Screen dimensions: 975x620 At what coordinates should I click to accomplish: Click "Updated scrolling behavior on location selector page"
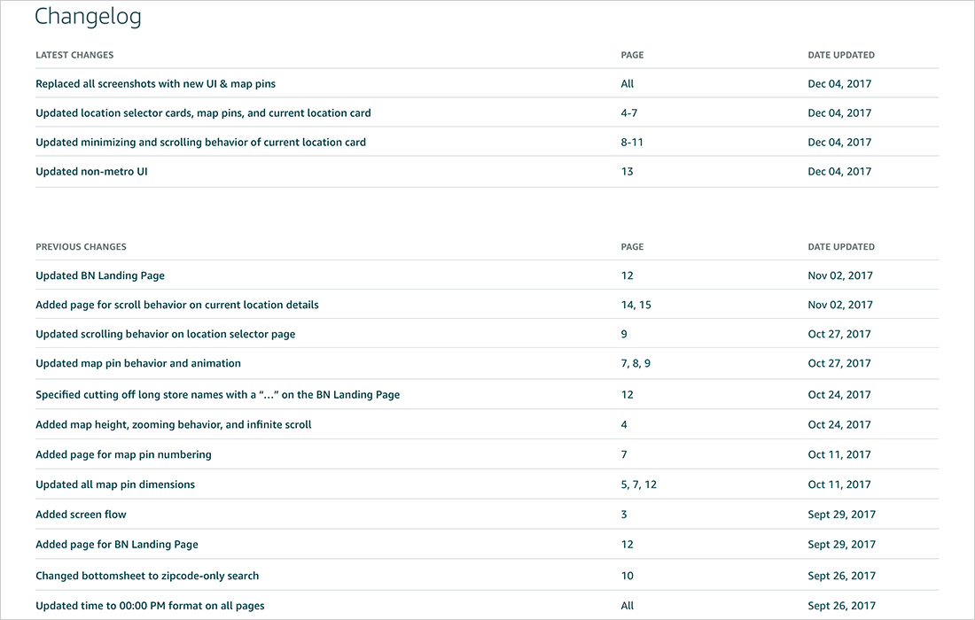pos(165,334)
